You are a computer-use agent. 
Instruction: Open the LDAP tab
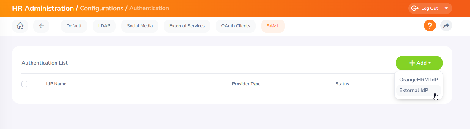coord(104,26)
